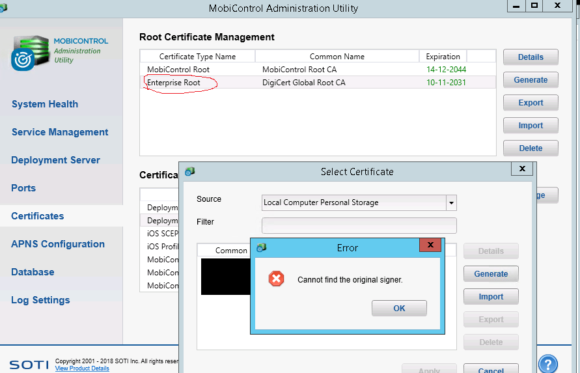Select the MobiControl Root certificate row
The height and width of the screenshot is (373, 580).
pyautogui.click(x=318, y=69)
